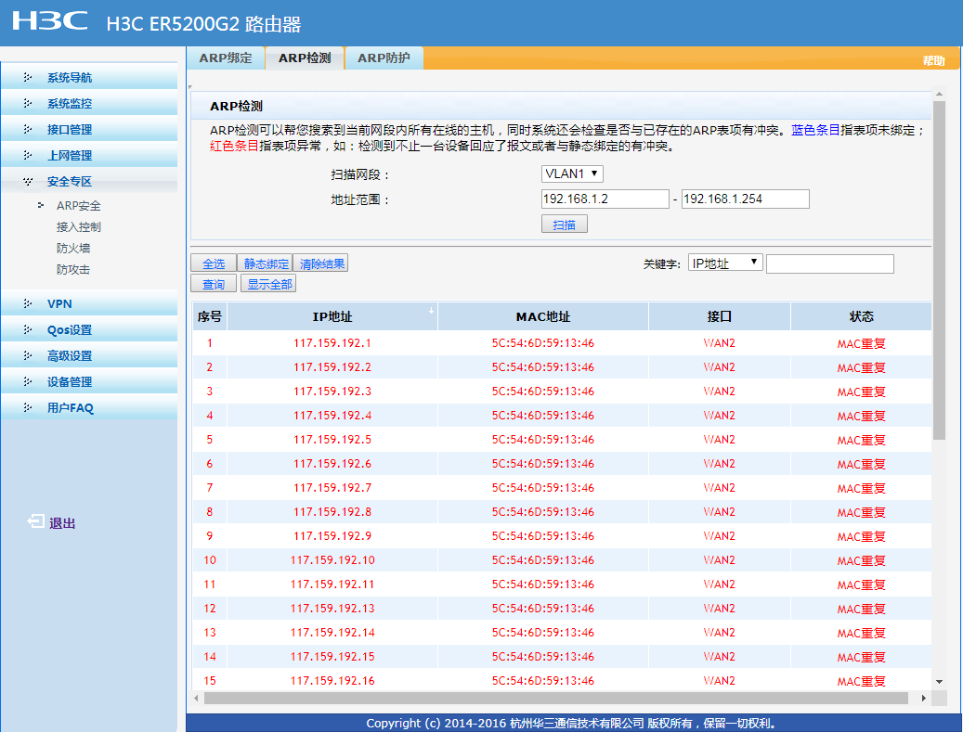Open the 防火墙 submenu item
Screen dimensions: 963x732
(73, 249)
